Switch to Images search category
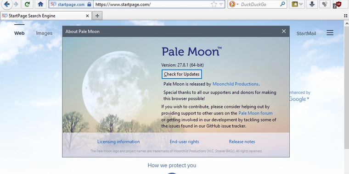The image size is (349, 174). 44,33
